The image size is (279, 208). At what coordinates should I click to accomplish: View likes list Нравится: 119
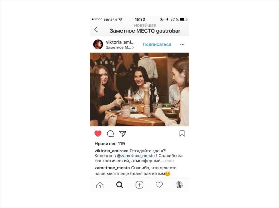110,144
